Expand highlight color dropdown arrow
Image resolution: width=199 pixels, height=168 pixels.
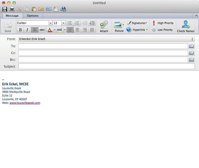64,30
